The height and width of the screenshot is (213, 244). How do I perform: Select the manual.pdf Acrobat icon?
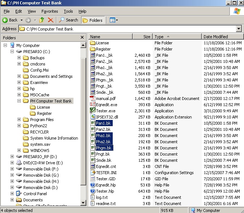(93, 99)
